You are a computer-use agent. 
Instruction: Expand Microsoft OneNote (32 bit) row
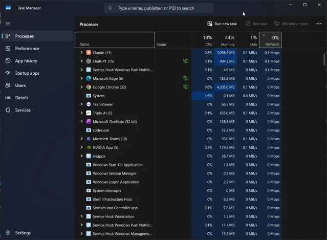[x=81, y=122]
